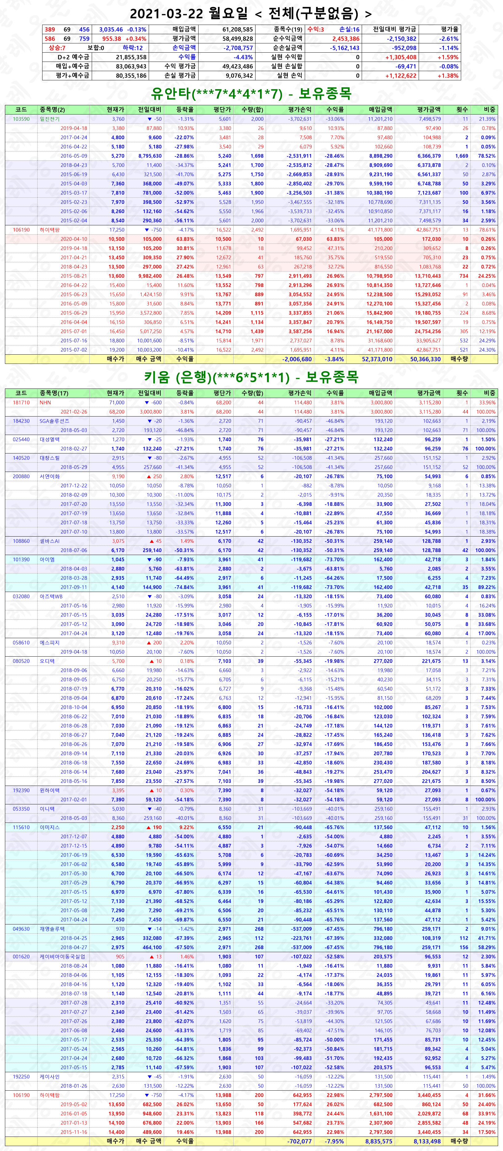
Task: Select the stock code 001620
Action: pyautogui.click(x=21, y=956)
